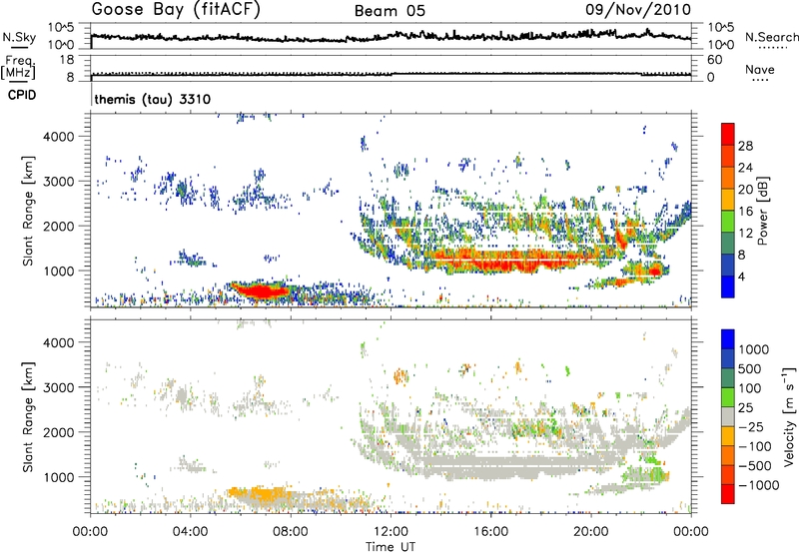Select the "12:00" time axis label
The image size is (799, 553).
point(391,532)
